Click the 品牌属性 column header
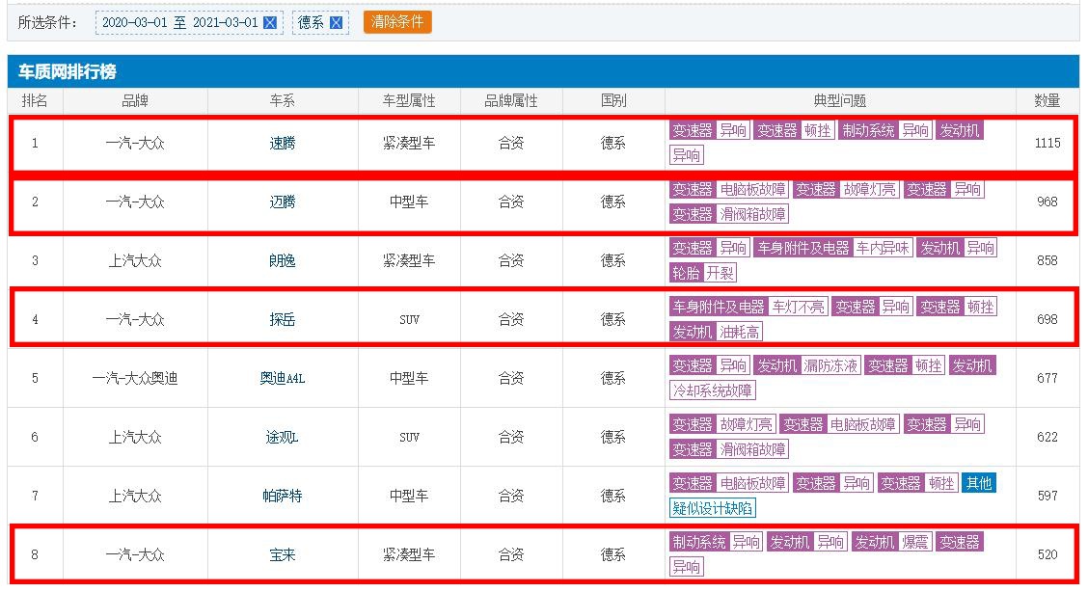This screenshot has width=1088, height=592. [x=511, y=101]
